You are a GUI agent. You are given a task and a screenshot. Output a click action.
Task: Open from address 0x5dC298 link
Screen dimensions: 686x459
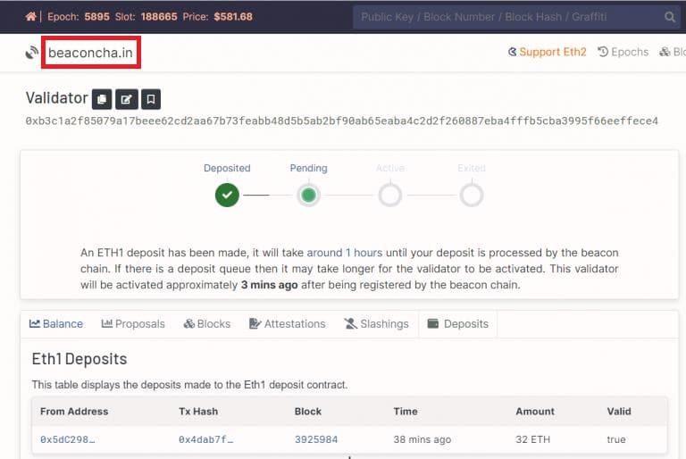click(x=67, y=439)
